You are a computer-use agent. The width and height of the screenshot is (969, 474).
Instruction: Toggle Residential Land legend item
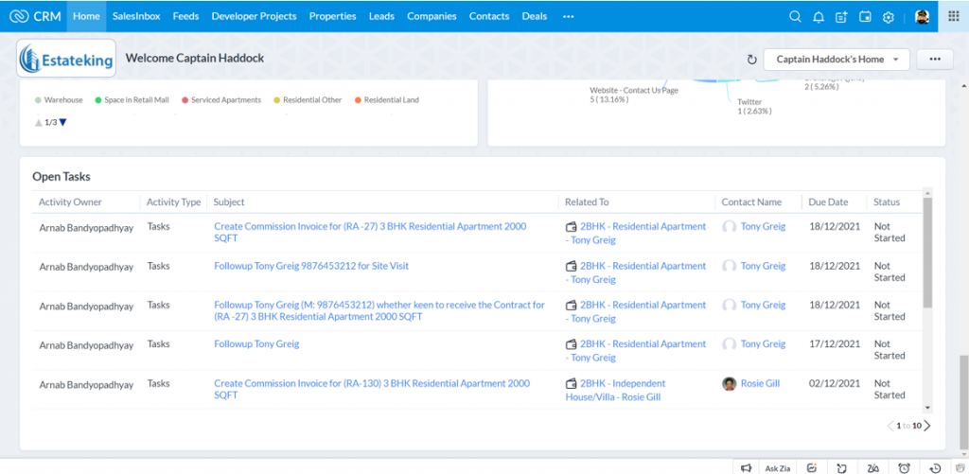386,99
